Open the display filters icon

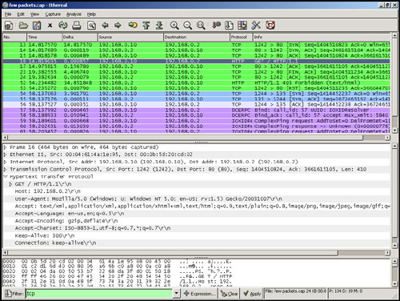coord(229,26)
